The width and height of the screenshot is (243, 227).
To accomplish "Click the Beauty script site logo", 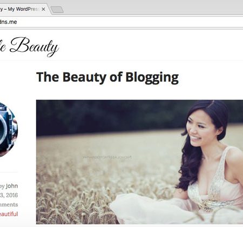I will [29, 46].
